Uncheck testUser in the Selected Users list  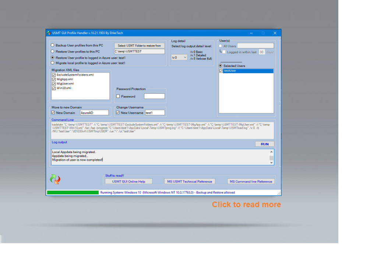tap(221, 71)
